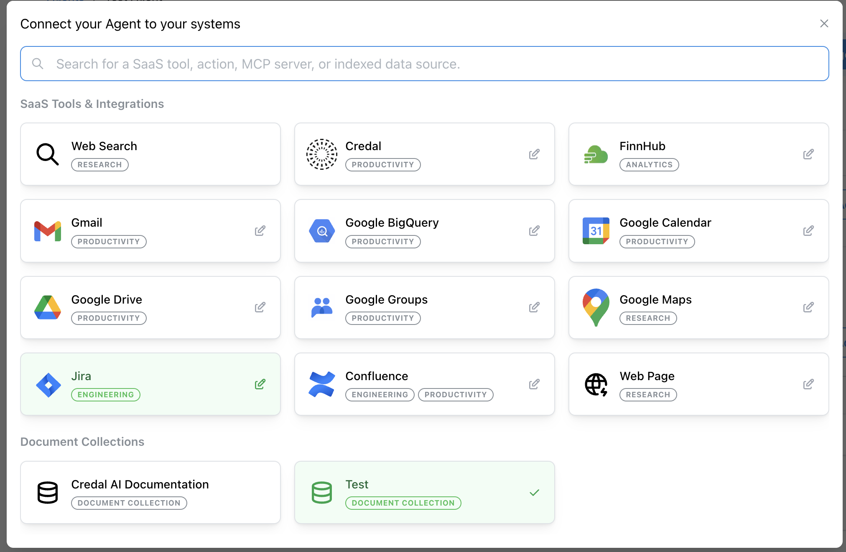Select the Web Search magnifier icon
The image size is (846, 552).
[47, 154]
